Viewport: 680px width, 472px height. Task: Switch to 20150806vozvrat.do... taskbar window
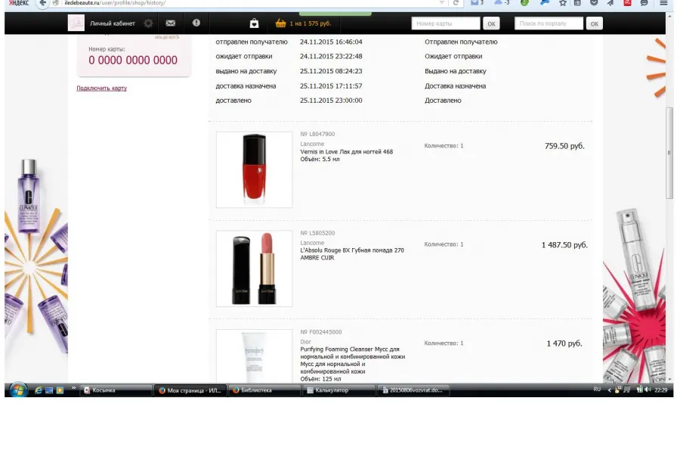click(414, 390)
